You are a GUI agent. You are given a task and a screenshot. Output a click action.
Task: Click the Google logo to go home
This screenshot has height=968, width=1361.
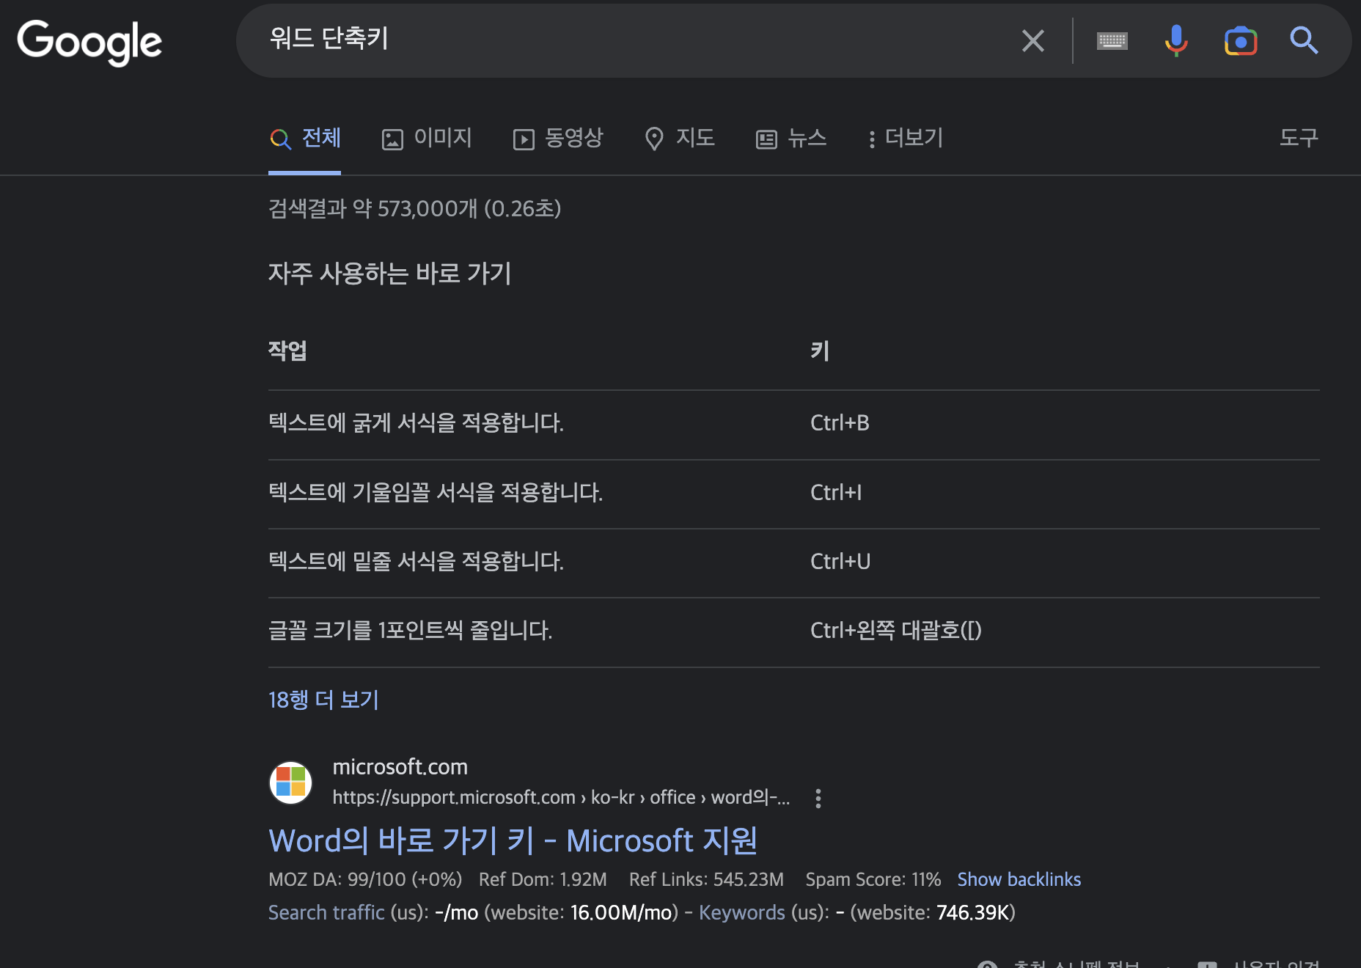click(89, 42)
